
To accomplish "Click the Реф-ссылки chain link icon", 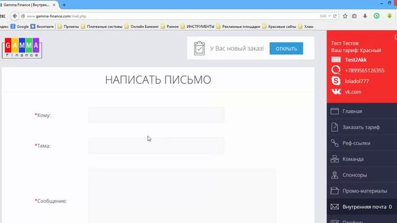I will 334,143.
